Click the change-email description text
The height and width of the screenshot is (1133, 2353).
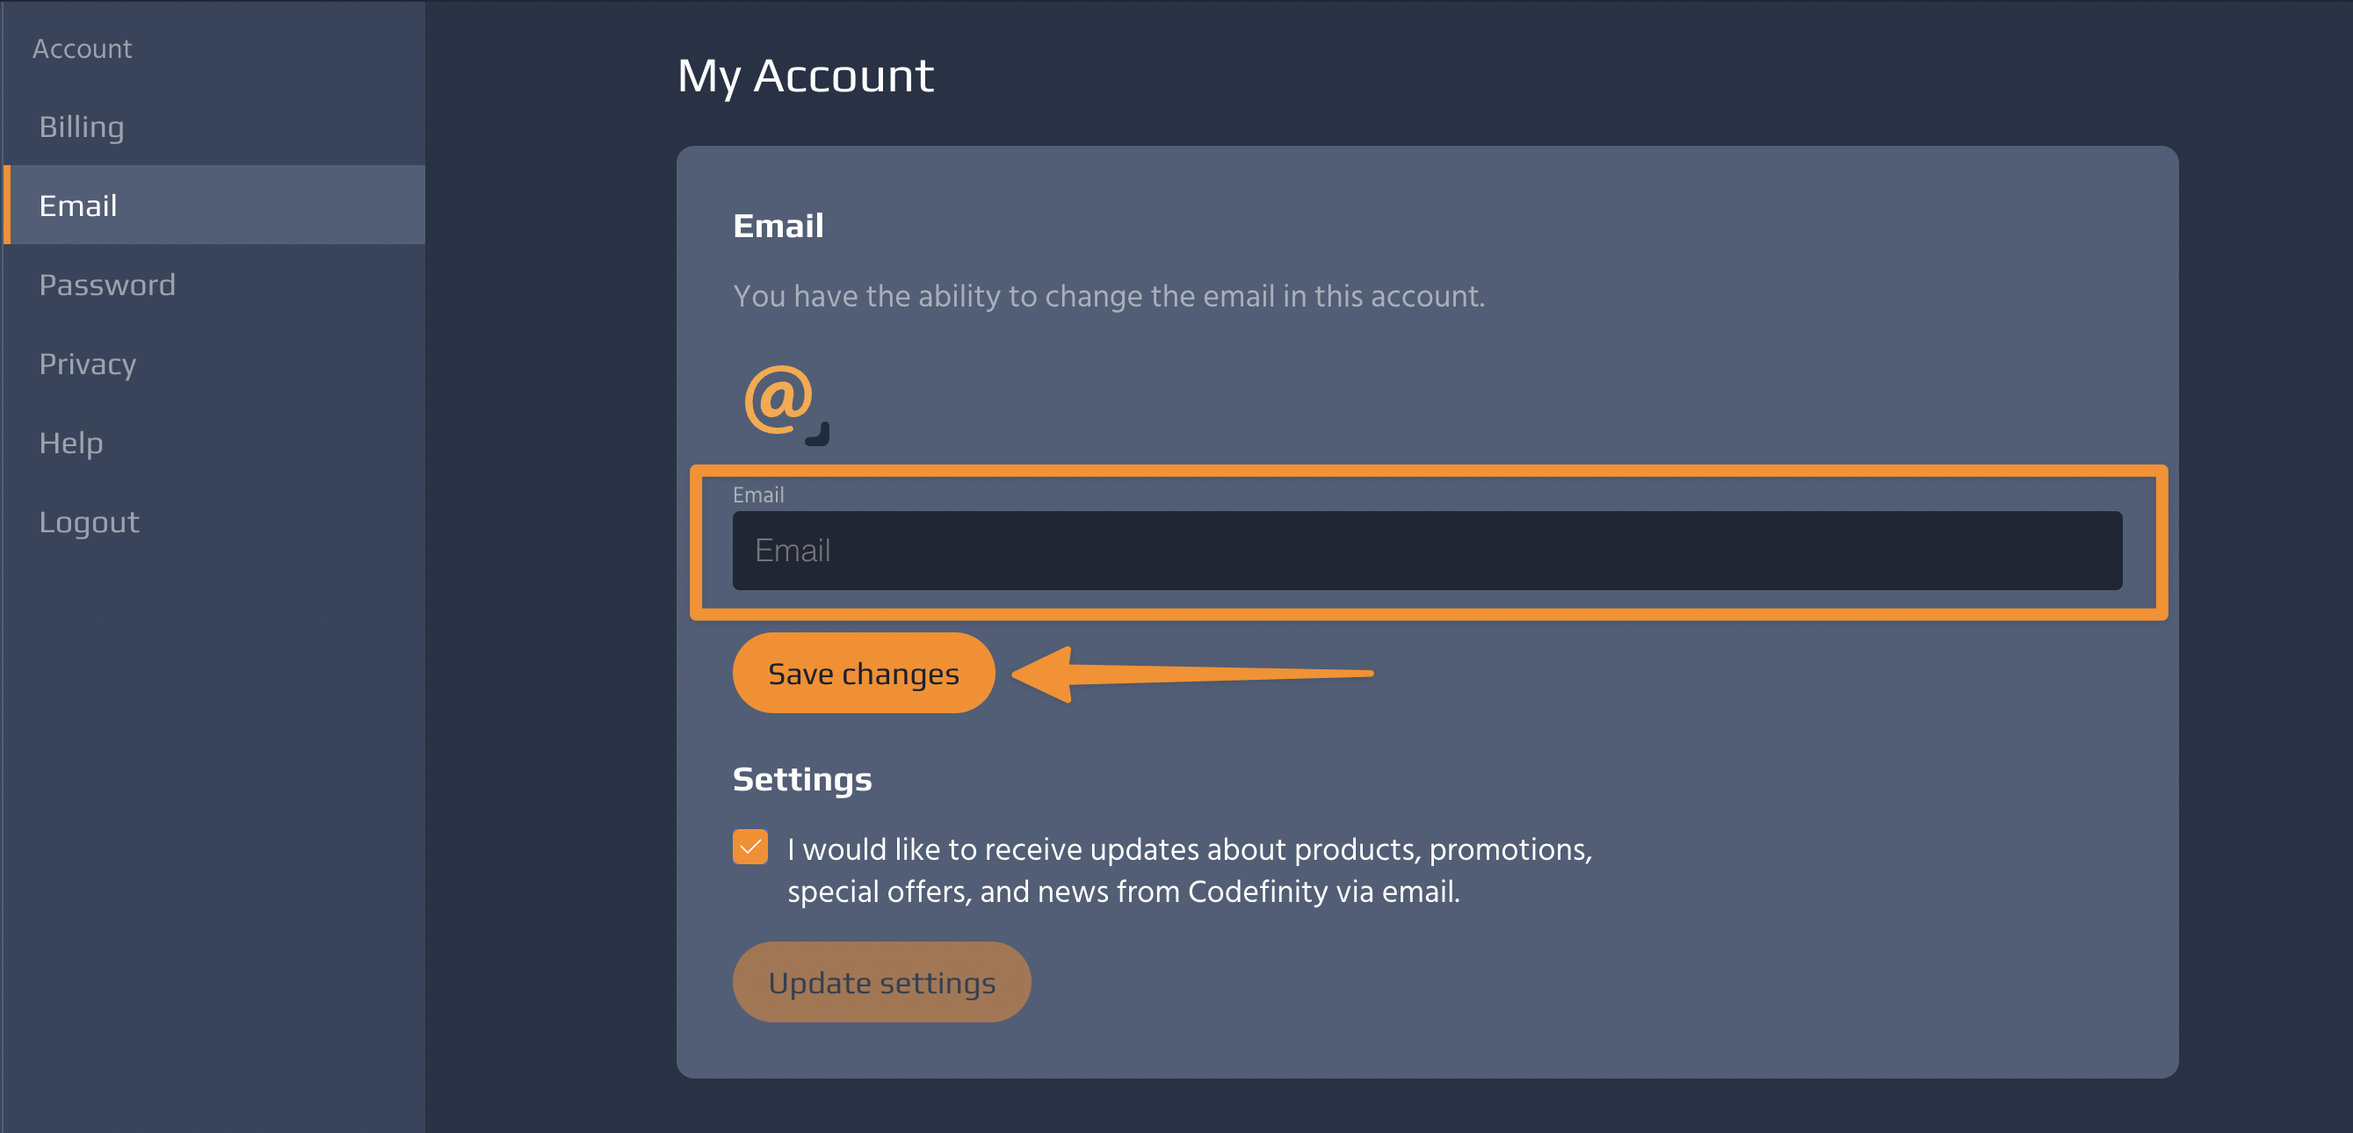(x=1109, y=297)
